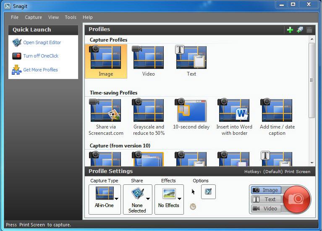Image resolution: width=322 pixels, height=231 pixels.
Task: Select the Text capture profile
Action: coord(191,61)
